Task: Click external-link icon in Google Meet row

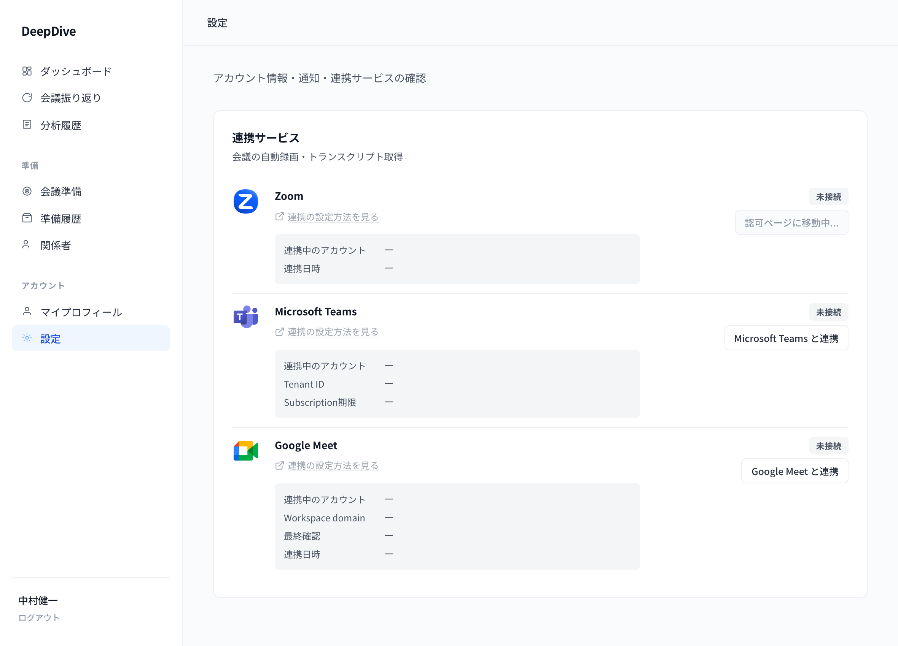Action: (280, 465)
